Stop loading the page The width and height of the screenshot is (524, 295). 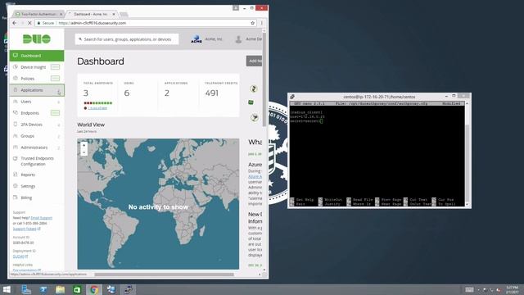(x=29, y=23)
